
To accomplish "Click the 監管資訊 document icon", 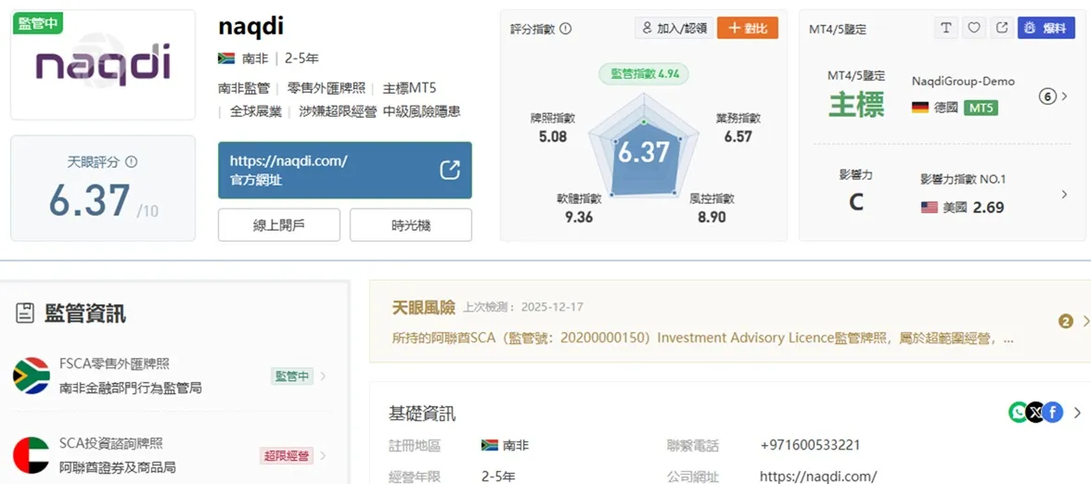I will click(25, 313).
